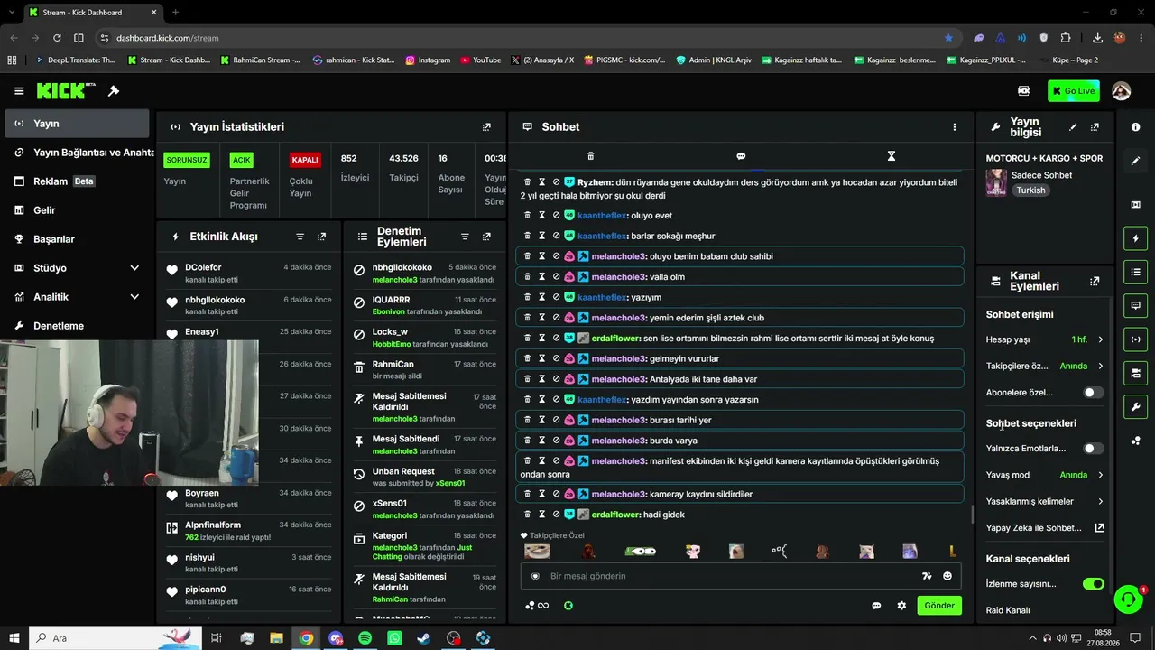
Task: Click the lightning bolt icon in right rail
Action: [1135, 238]
